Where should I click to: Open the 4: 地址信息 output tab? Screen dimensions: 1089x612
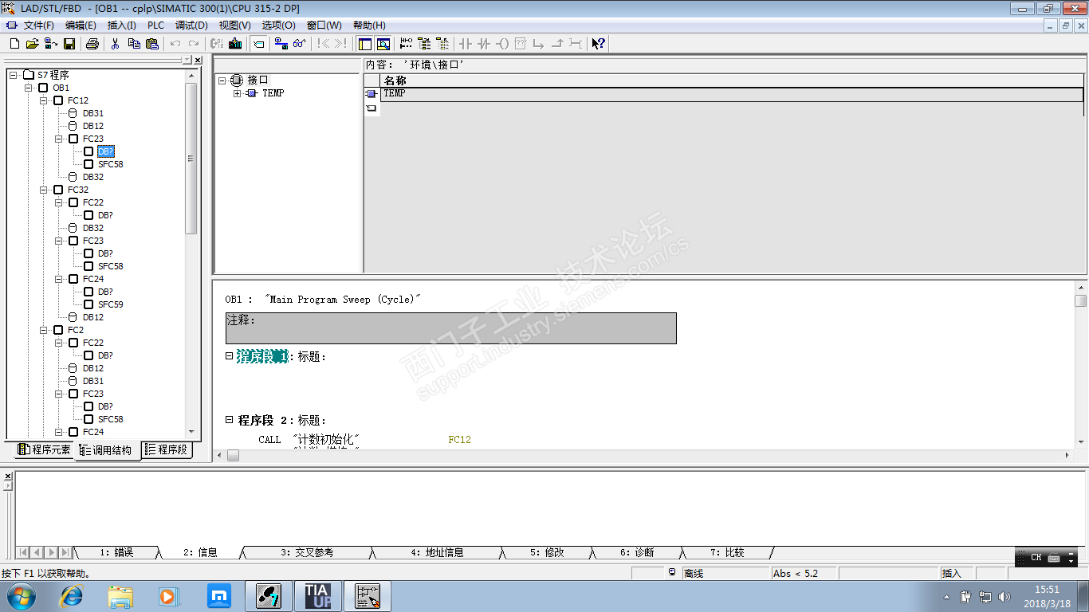pyautogui.click(x=438, y=552)
